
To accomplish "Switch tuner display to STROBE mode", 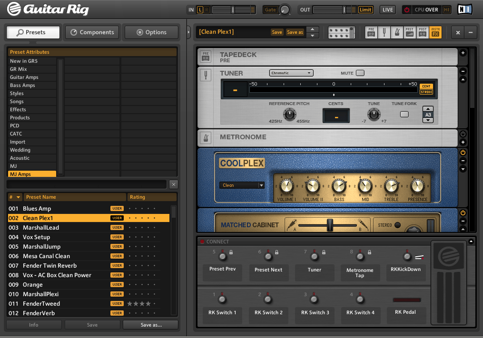I will click(426, 92).
